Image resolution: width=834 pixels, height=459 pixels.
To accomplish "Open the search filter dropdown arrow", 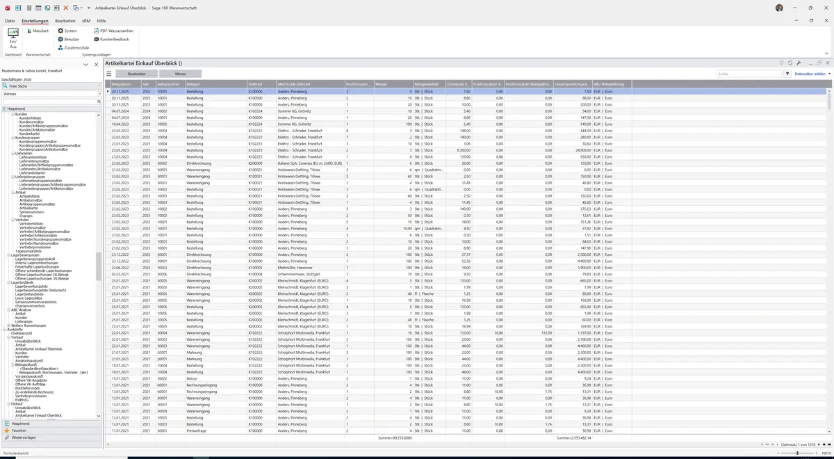I will tap(787, 73).
